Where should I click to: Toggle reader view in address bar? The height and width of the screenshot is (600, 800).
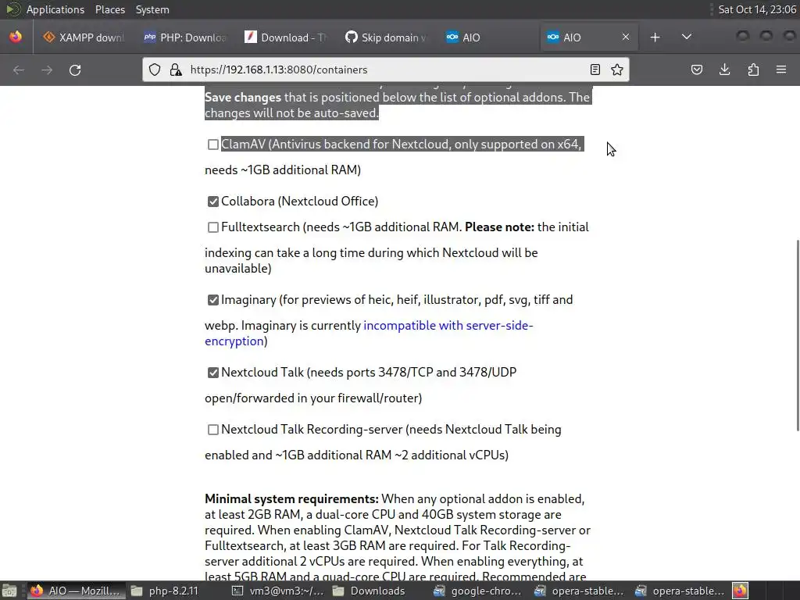click(x=595, y=70)
